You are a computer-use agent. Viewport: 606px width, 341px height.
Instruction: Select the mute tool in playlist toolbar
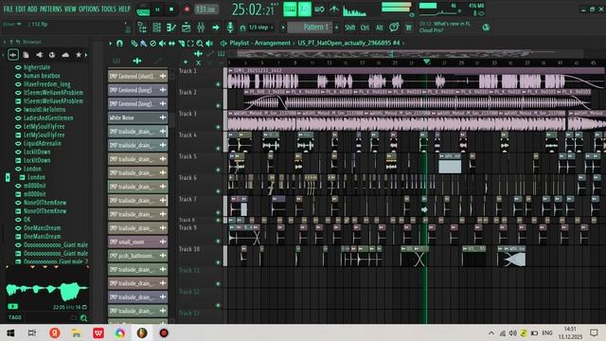click(162, 44)
